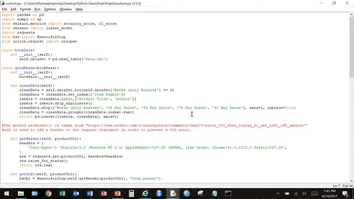
Task: Click 'def cleanData(self):' definition
Action: [x=33, y=86]
